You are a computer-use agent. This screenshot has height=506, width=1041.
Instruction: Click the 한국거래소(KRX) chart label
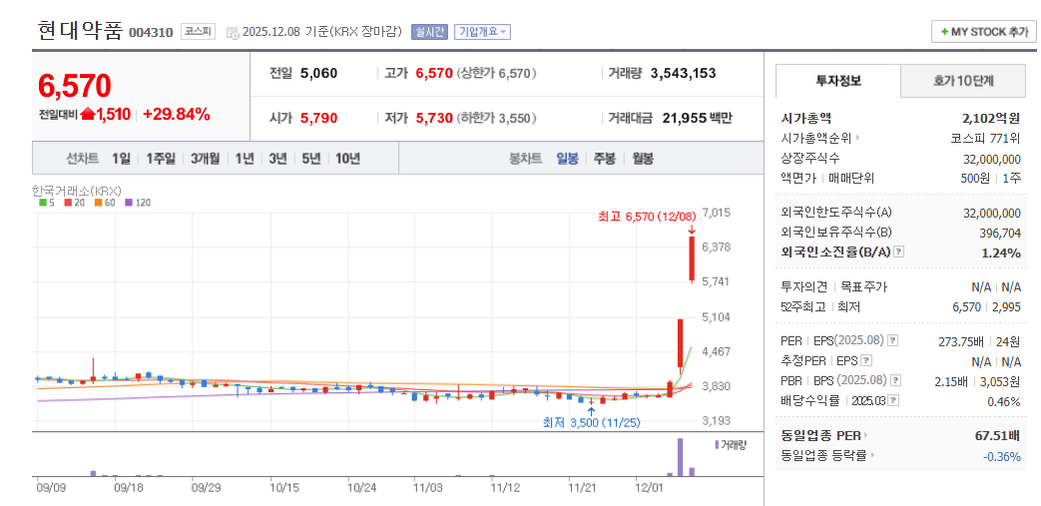point(76,190)
